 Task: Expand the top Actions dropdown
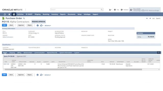click(x=48, y=26)
